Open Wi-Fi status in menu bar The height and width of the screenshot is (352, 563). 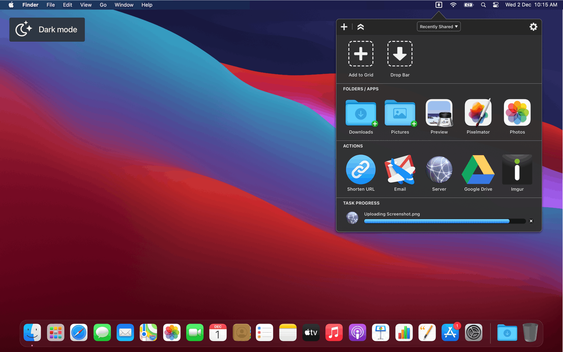tap(453, 5)
